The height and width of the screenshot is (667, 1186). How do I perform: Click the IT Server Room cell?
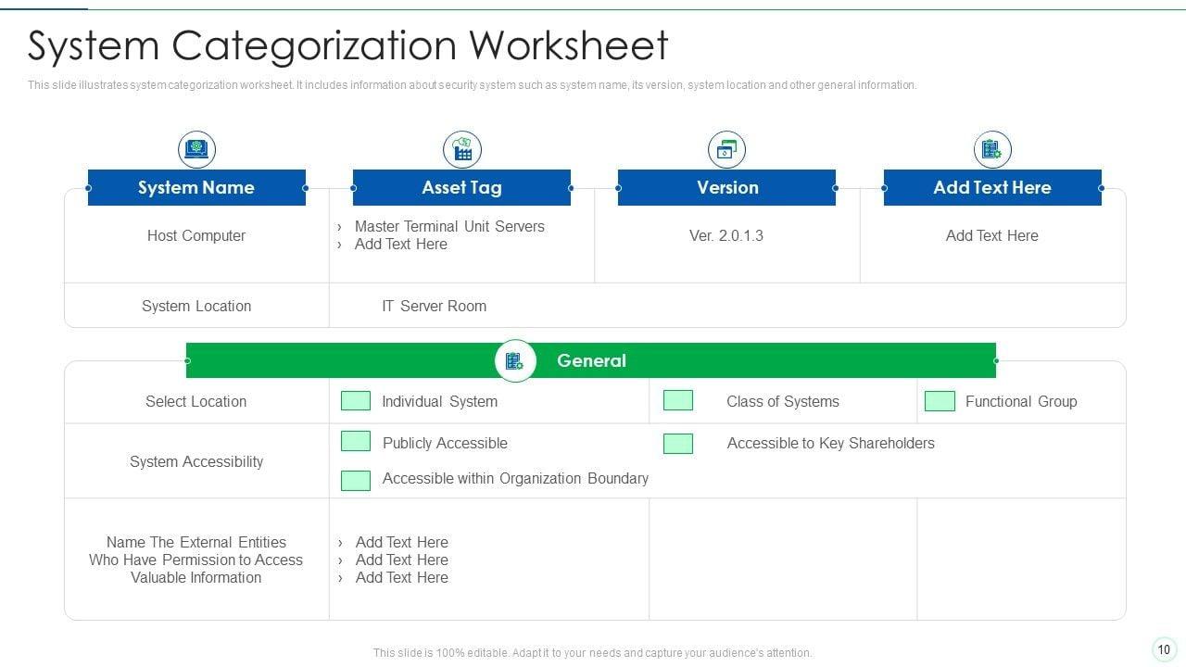click(x=434, y=306)
